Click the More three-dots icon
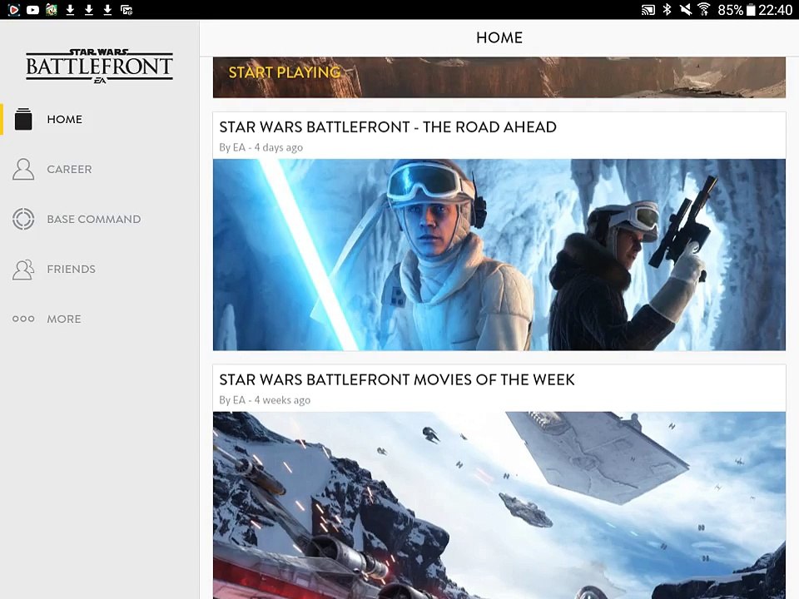 point(23,319)
